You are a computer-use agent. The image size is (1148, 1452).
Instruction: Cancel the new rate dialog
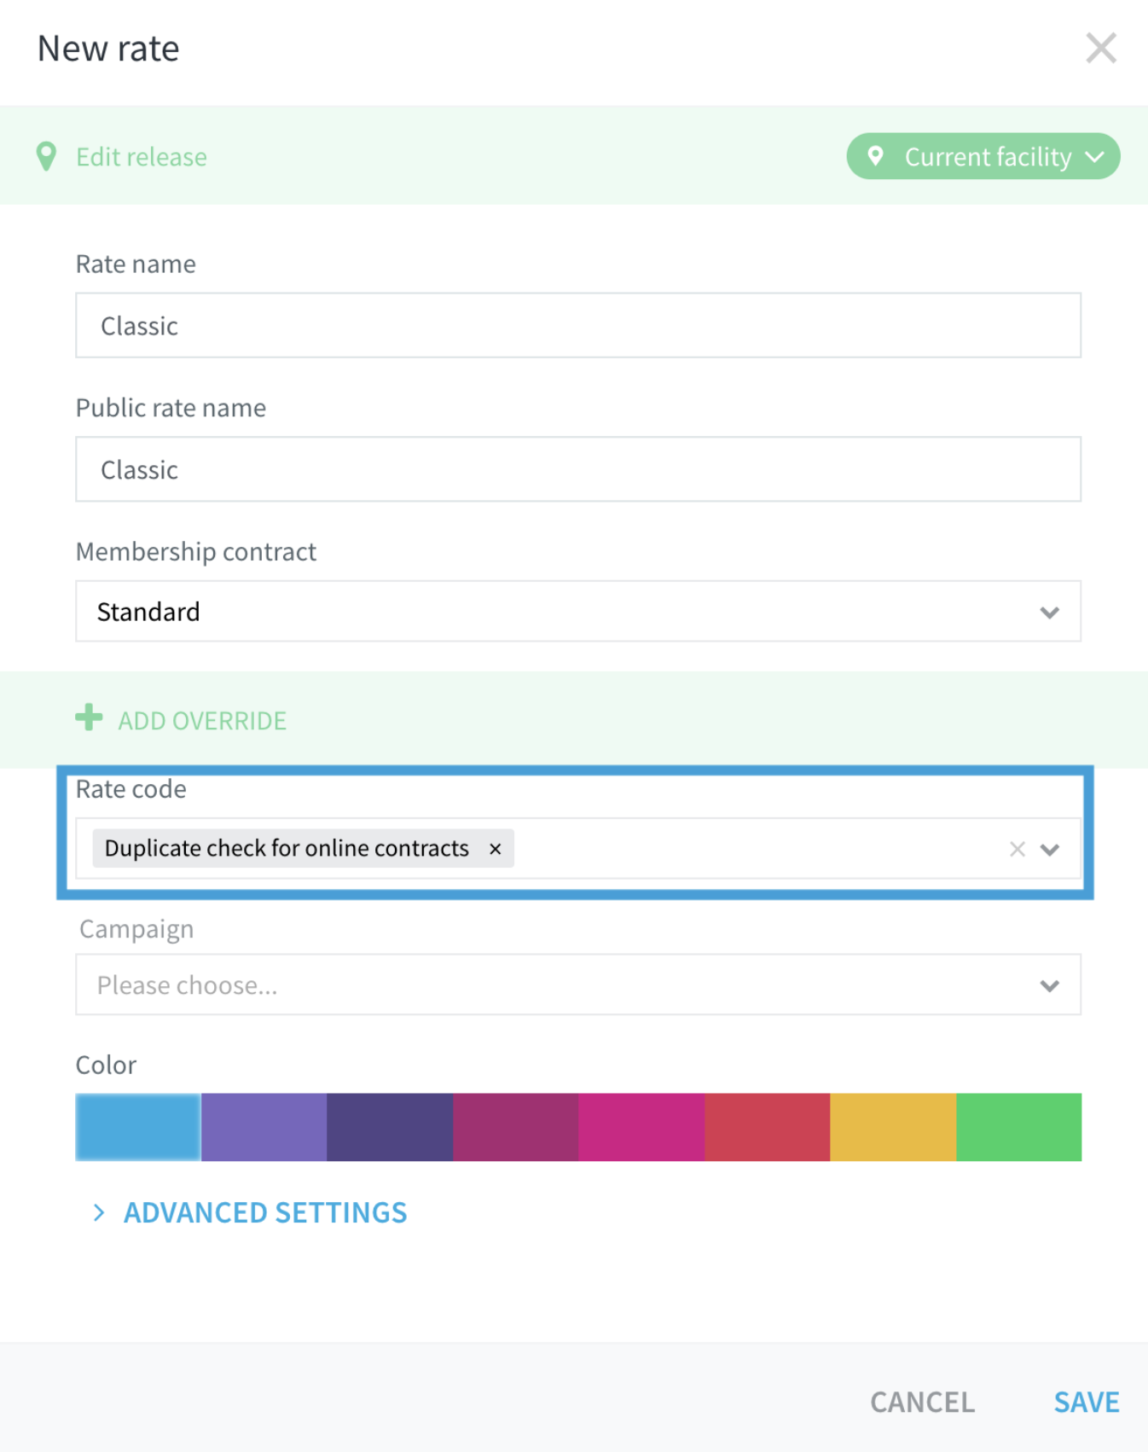(922, 1403)
